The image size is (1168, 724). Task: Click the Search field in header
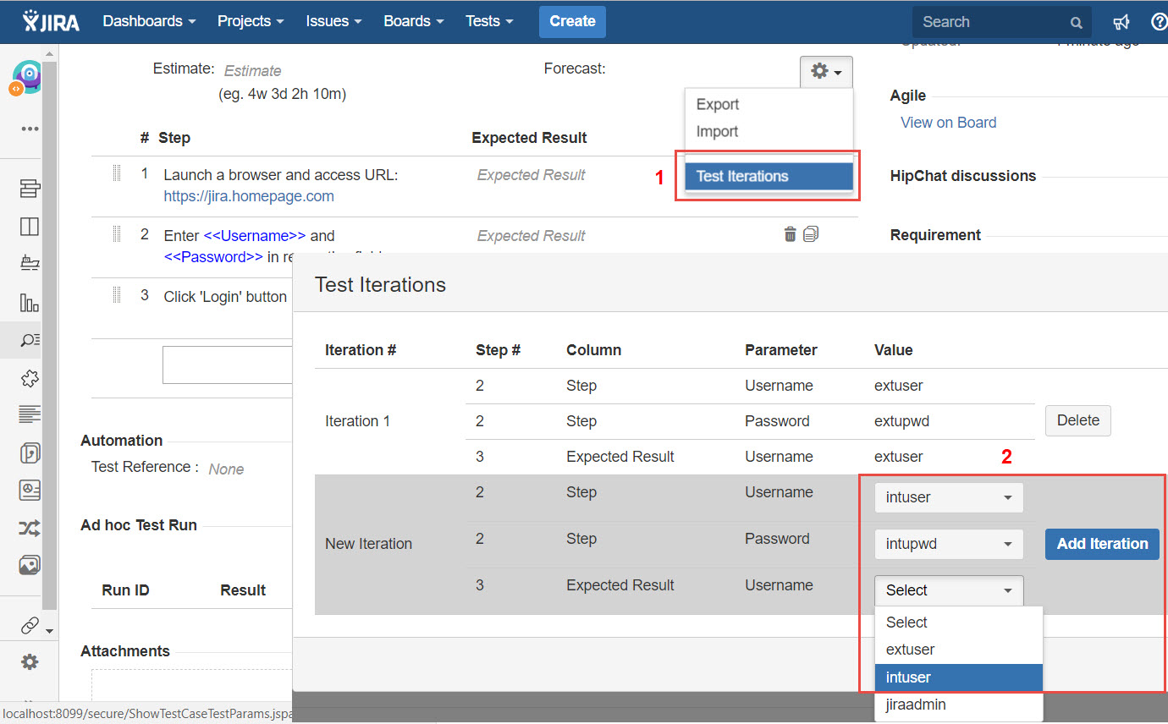pyautogui.click(x=990, y=22)
